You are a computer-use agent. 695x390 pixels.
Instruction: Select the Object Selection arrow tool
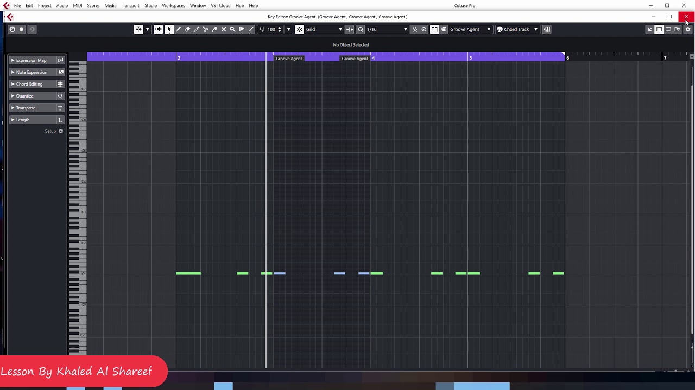pos(169,29)
